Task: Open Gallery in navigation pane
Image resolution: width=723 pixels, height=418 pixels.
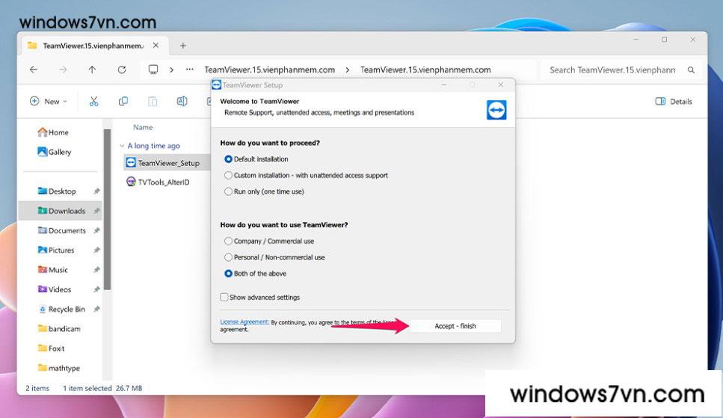Action: [55, 152]
